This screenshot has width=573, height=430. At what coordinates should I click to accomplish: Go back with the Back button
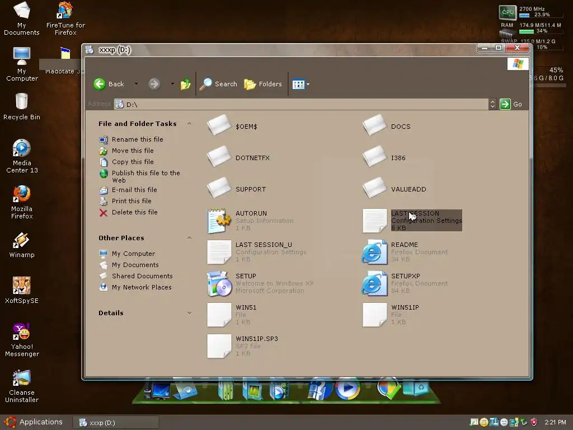[x=109, y=84]
